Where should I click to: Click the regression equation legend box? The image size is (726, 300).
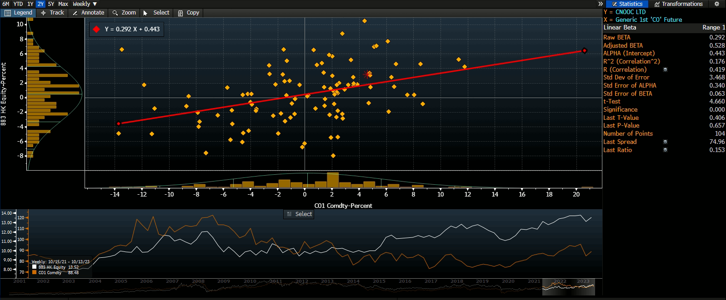pos(127,29)
